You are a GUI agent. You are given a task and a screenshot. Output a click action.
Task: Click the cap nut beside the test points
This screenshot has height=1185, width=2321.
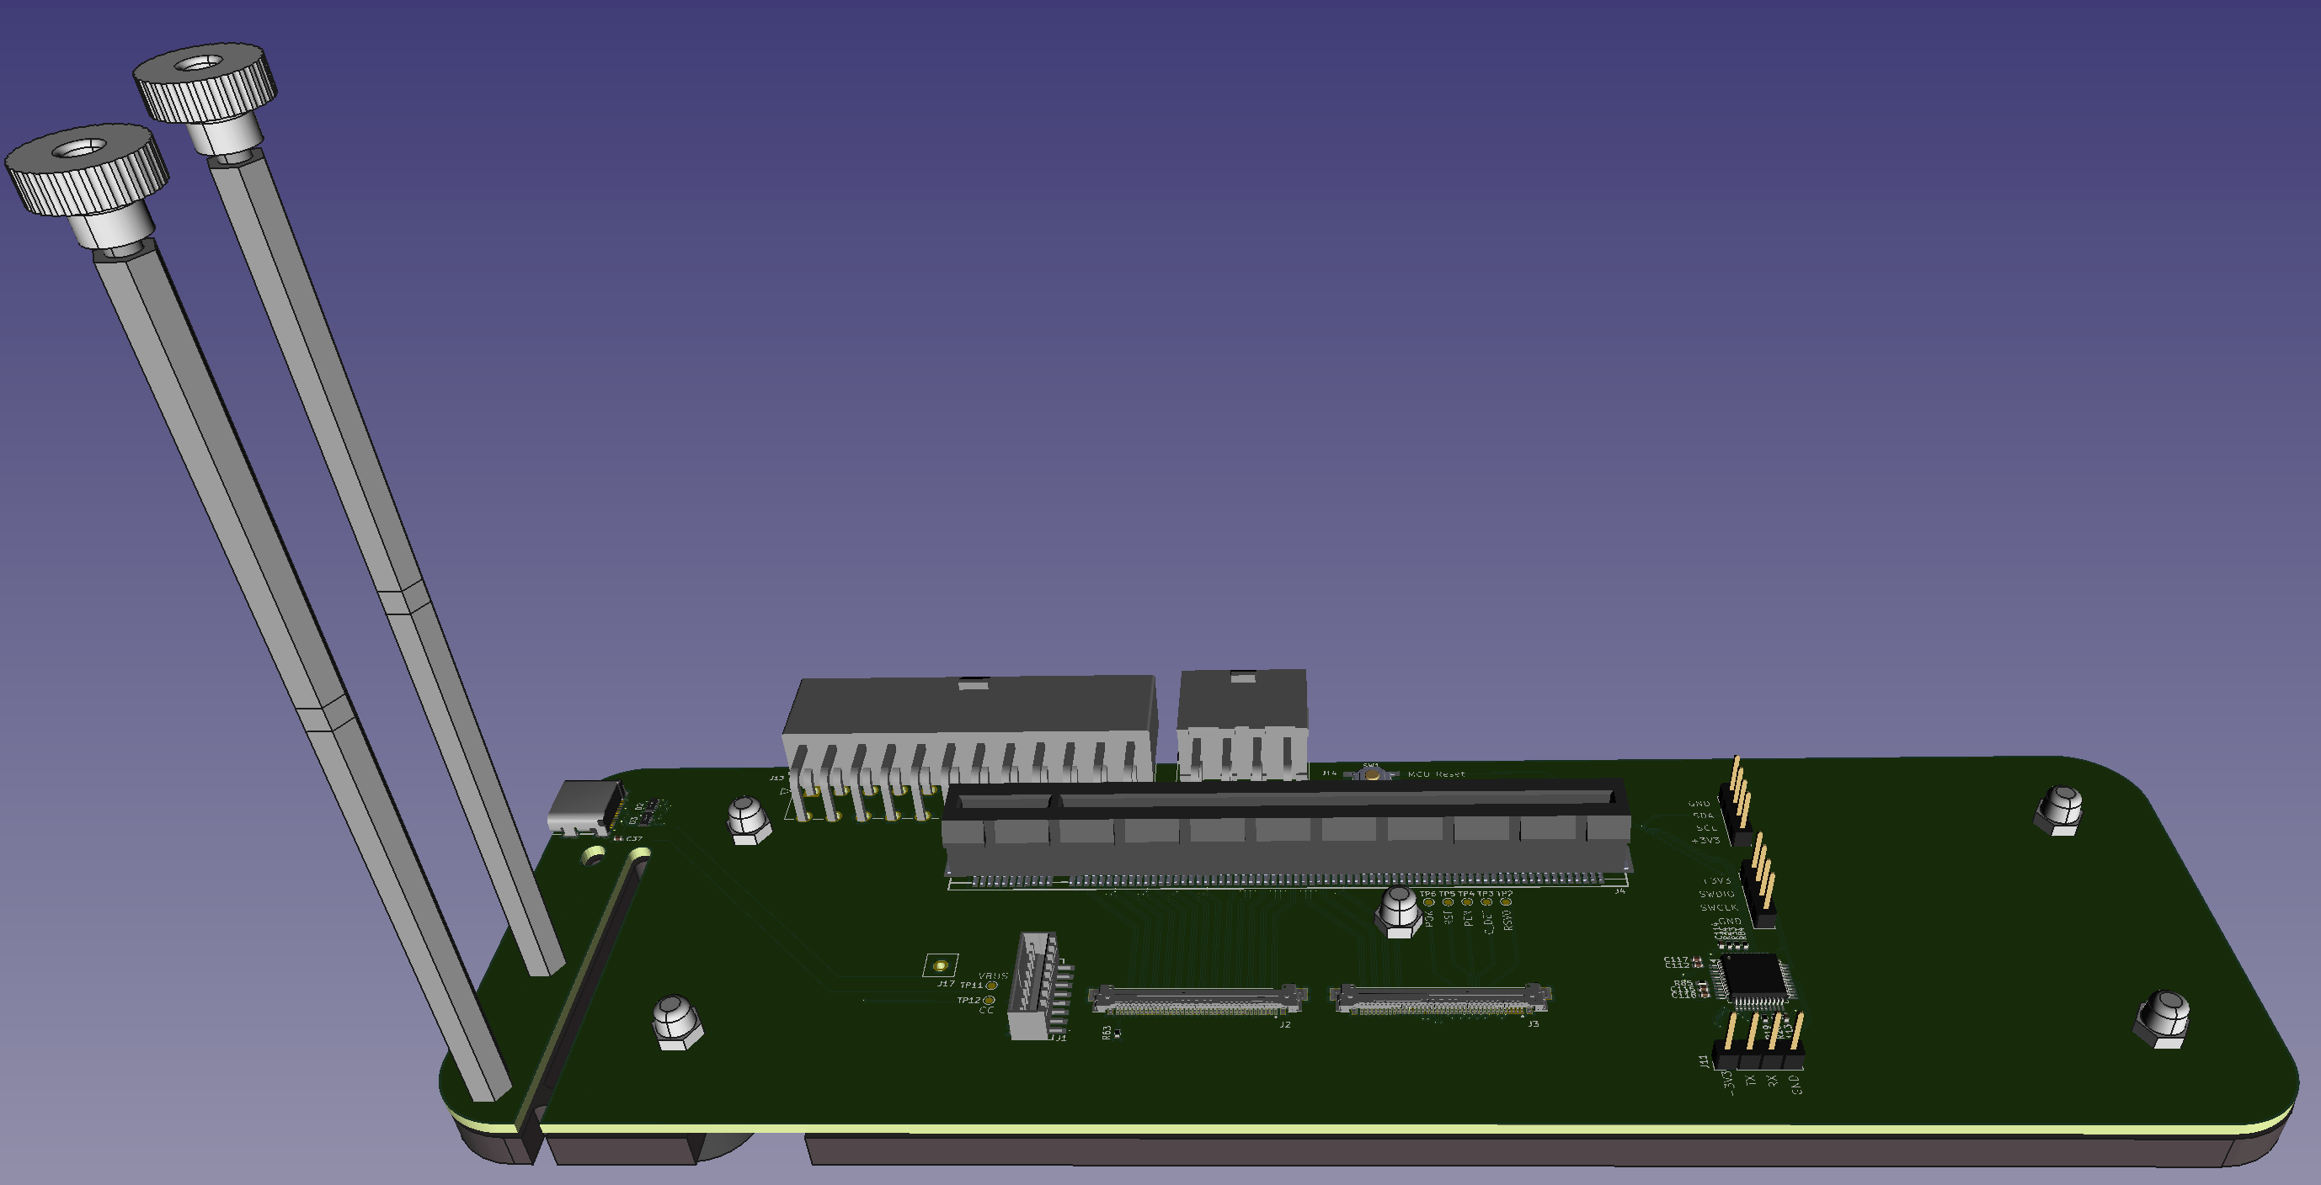pyautogui.click(x=1397, y=911)
